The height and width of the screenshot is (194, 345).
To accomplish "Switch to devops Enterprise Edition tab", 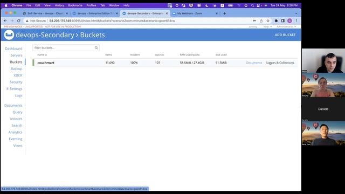I will [x=95, y=13].
